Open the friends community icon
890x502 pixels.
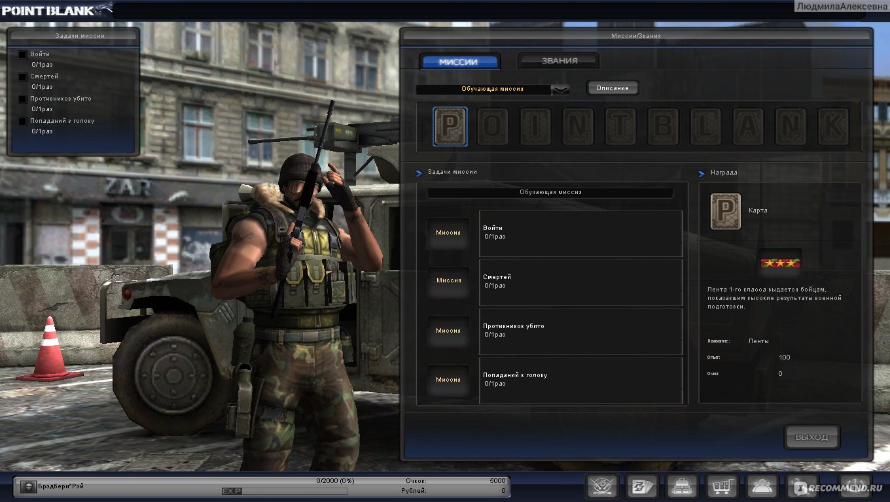762,487
